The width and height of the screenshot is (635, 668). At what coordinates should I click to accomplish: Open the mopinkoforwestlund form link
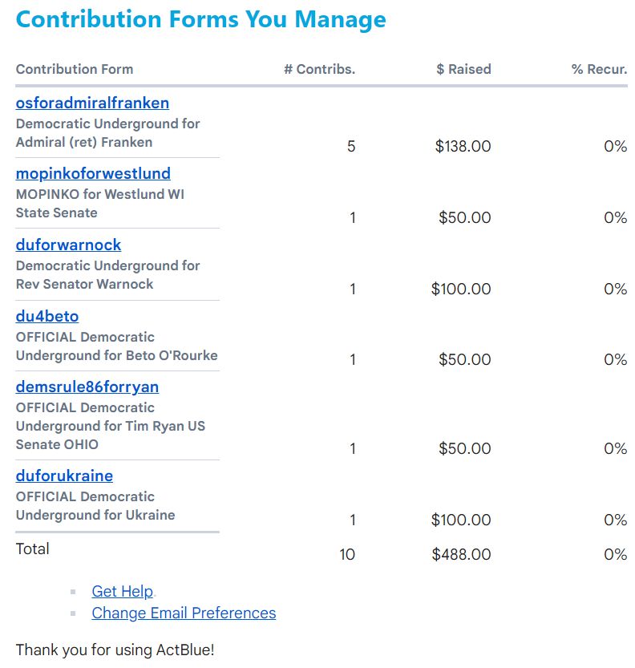pyautogui.click(x=93, y=174)
